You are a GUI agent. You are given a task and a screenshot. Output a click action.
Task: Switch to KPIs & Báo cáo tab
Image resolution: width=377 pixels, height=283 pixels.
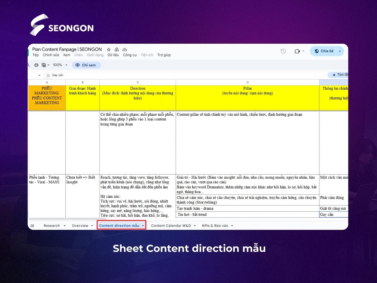(x=215, y=226)
